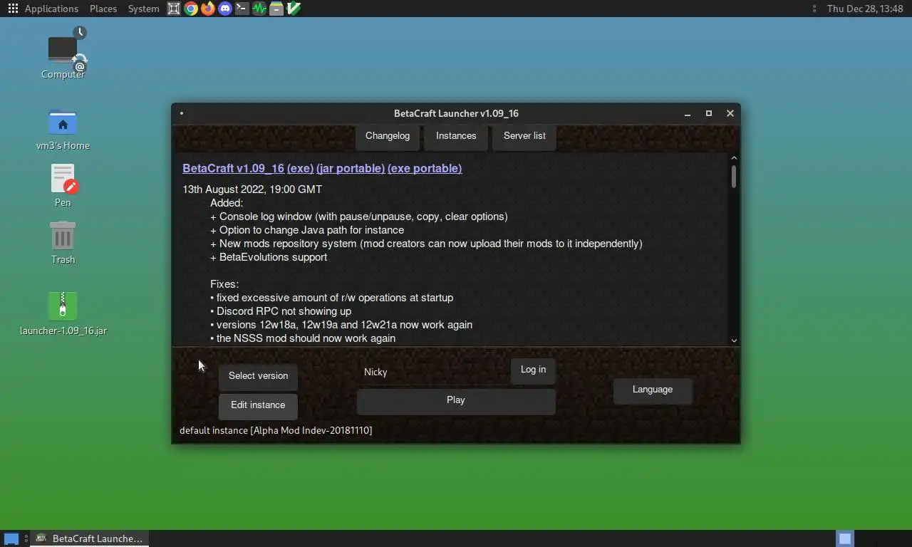
Task: Open the Computer desktop icon
Action: coord(63,53)
